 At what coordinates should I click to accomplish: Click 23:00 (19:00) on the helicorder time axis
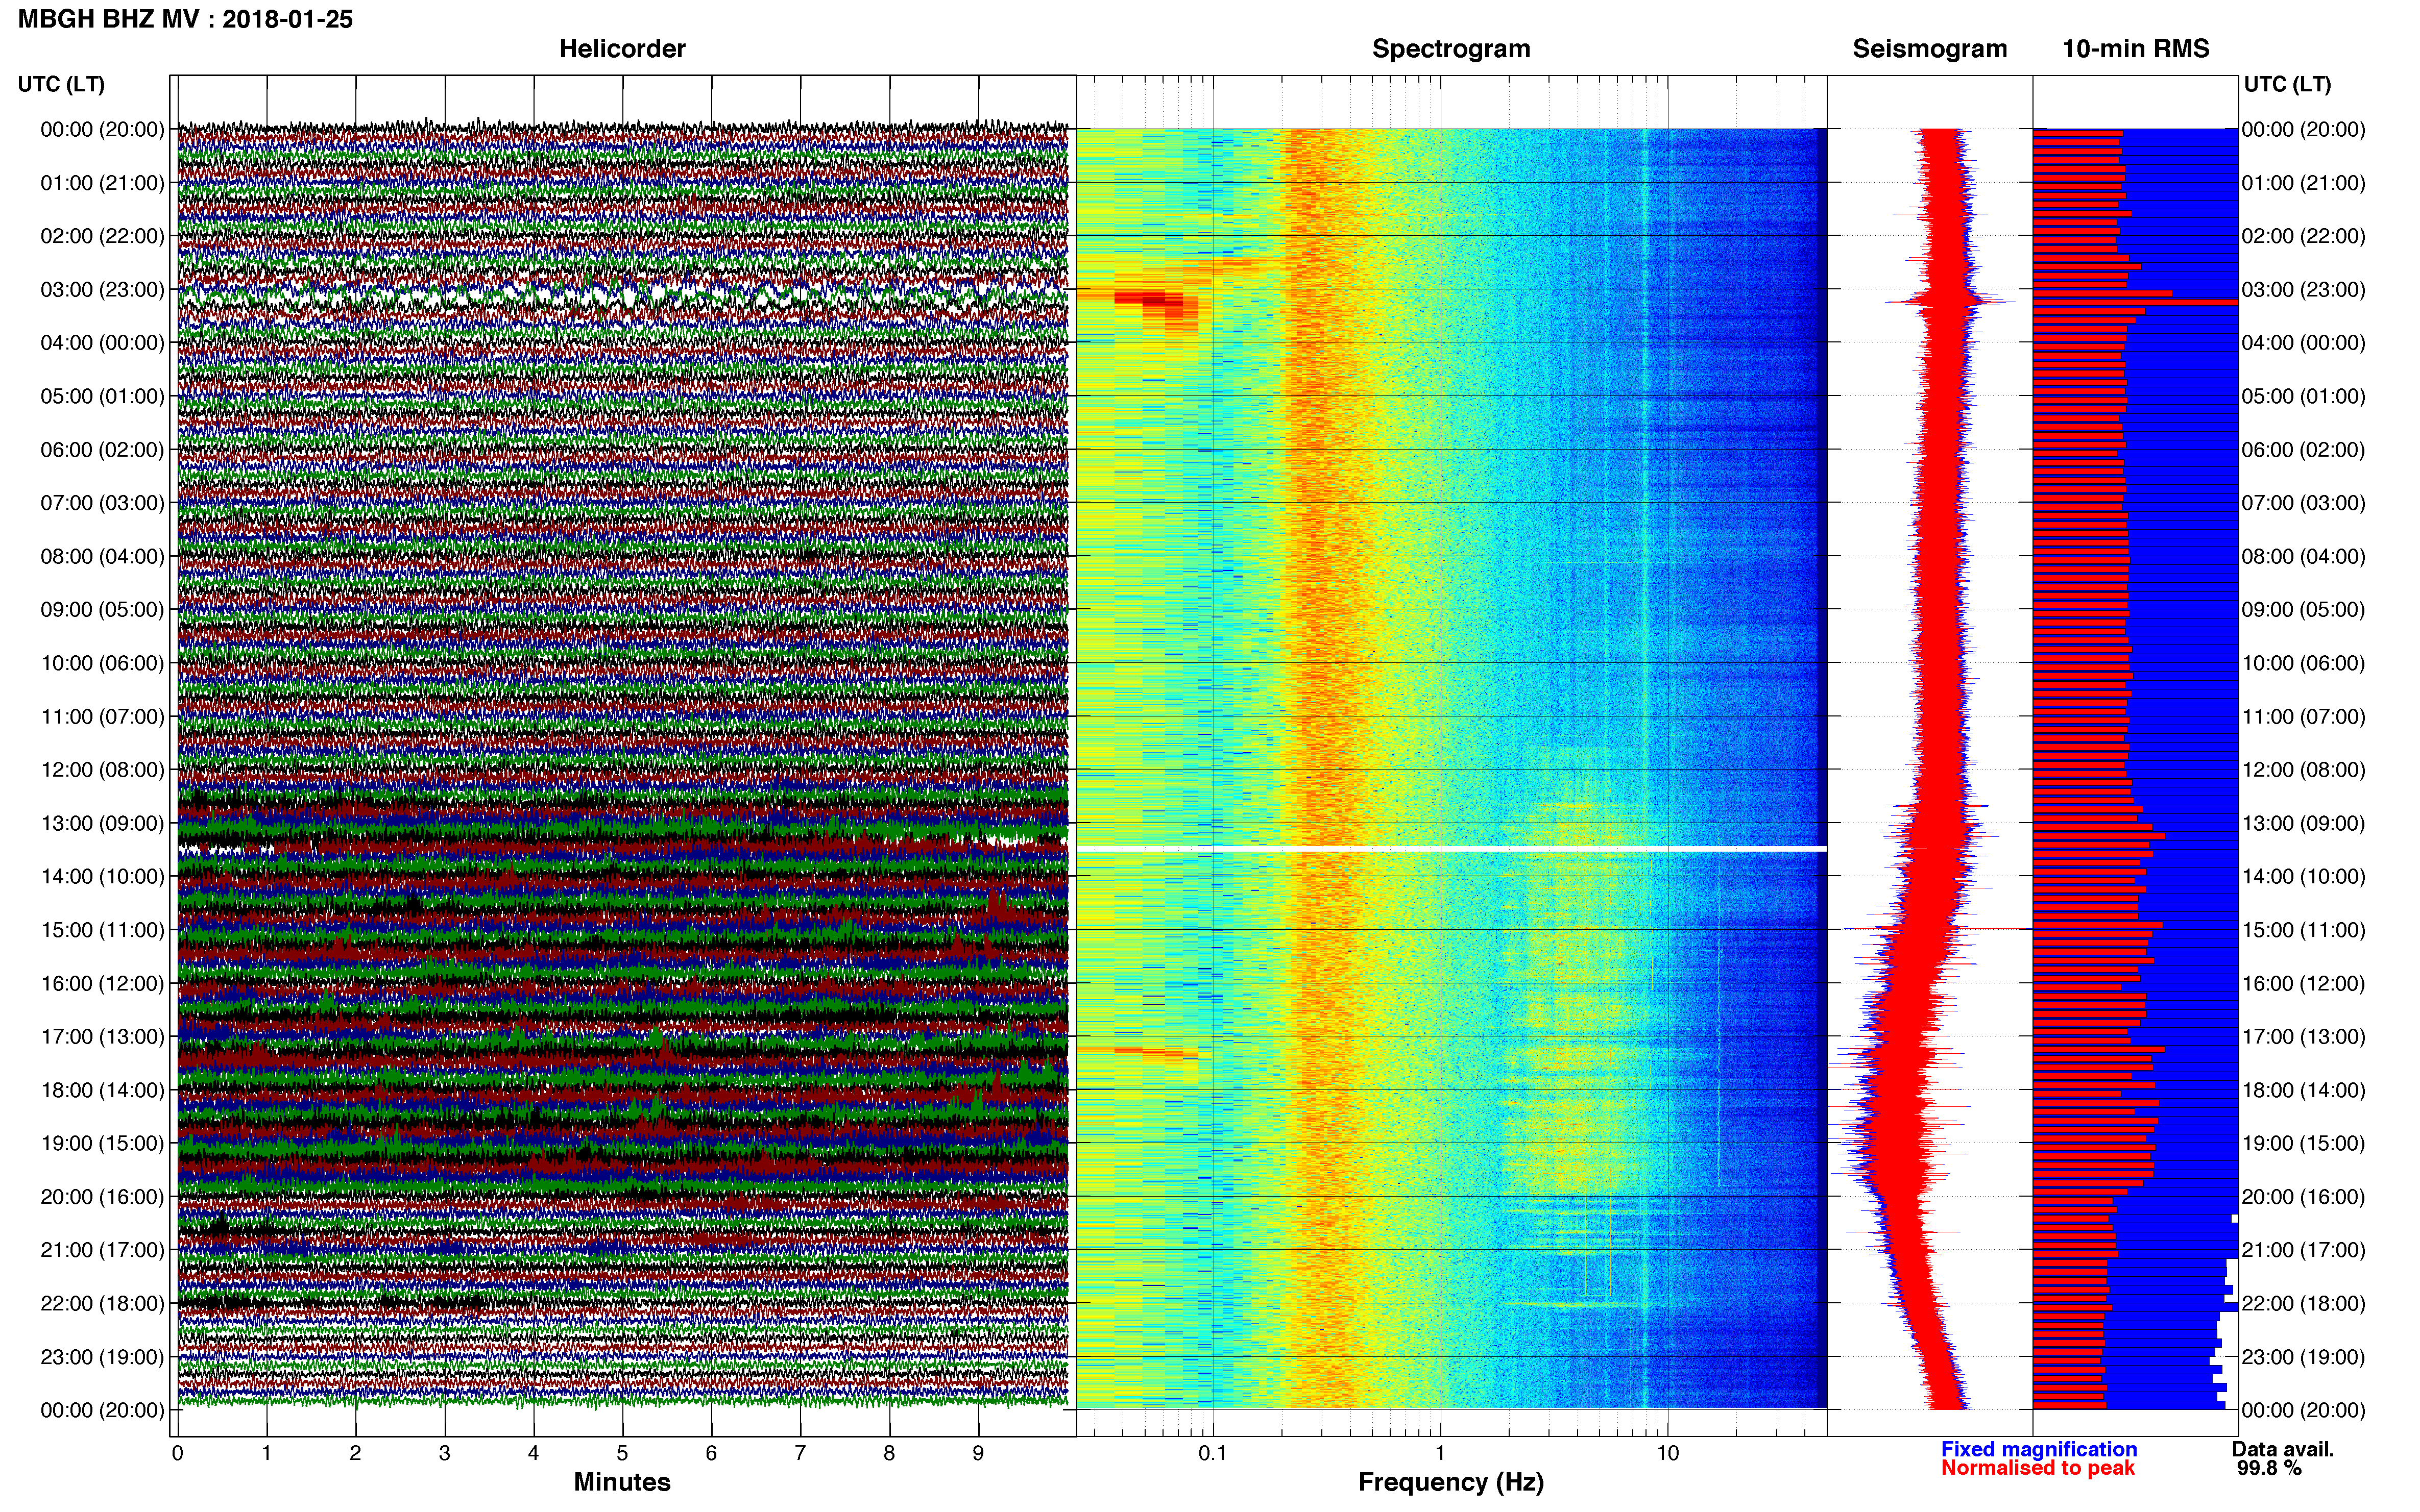pyautogui.click(x=102, y=1357)
